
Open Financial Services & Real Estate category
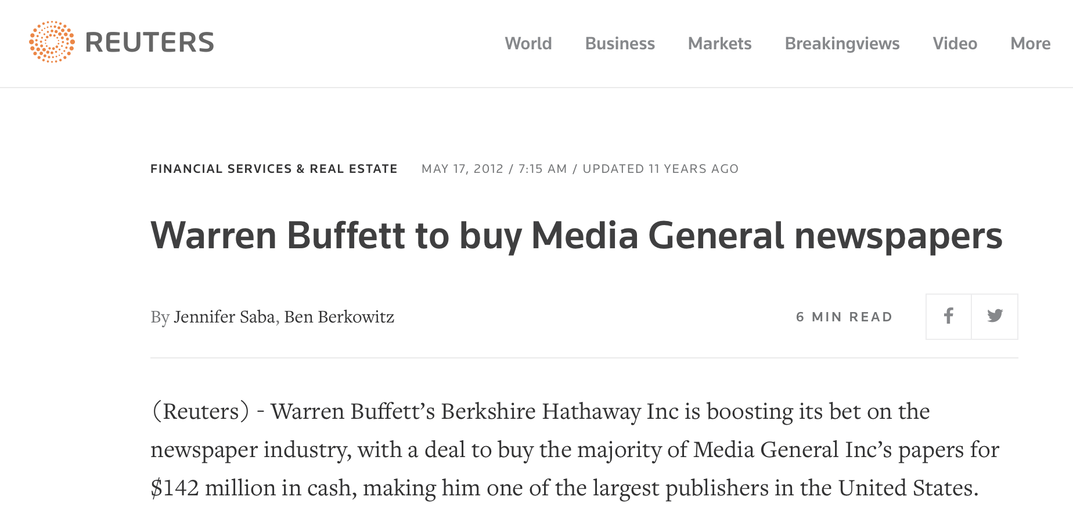[x=274, y=169]
